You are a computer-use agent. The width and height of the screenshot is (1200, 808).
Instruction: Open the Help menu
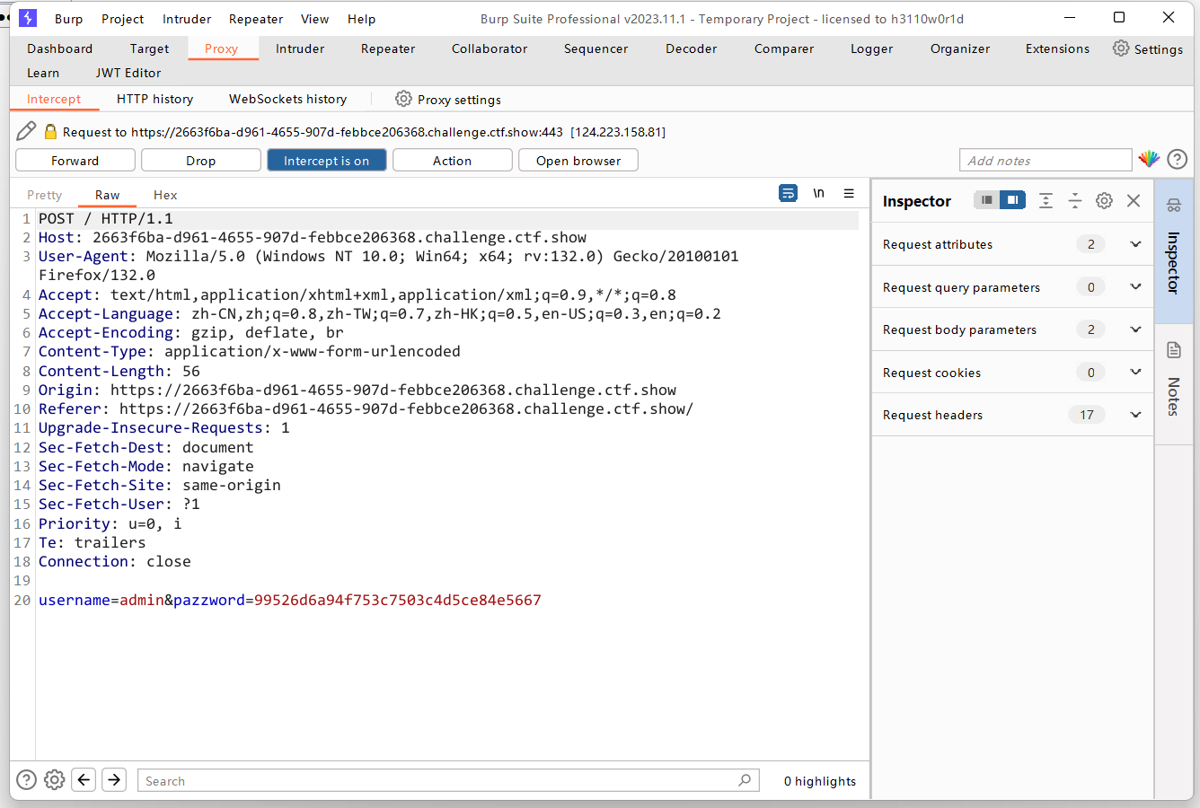click(362, 19)
